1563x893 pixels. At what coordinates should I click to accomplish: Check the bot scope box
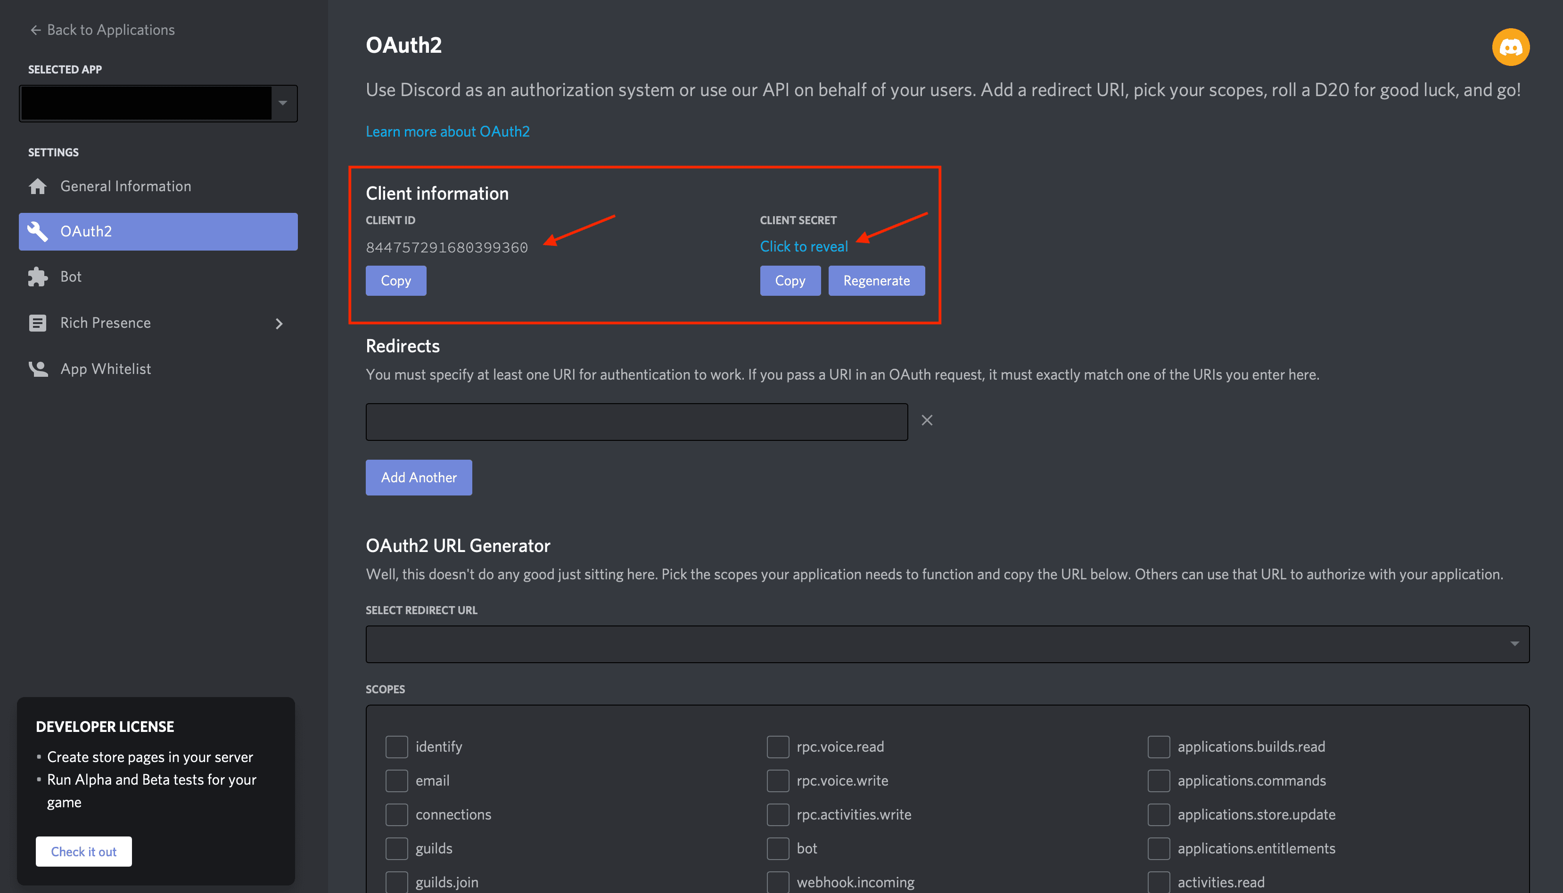point(778,849)
